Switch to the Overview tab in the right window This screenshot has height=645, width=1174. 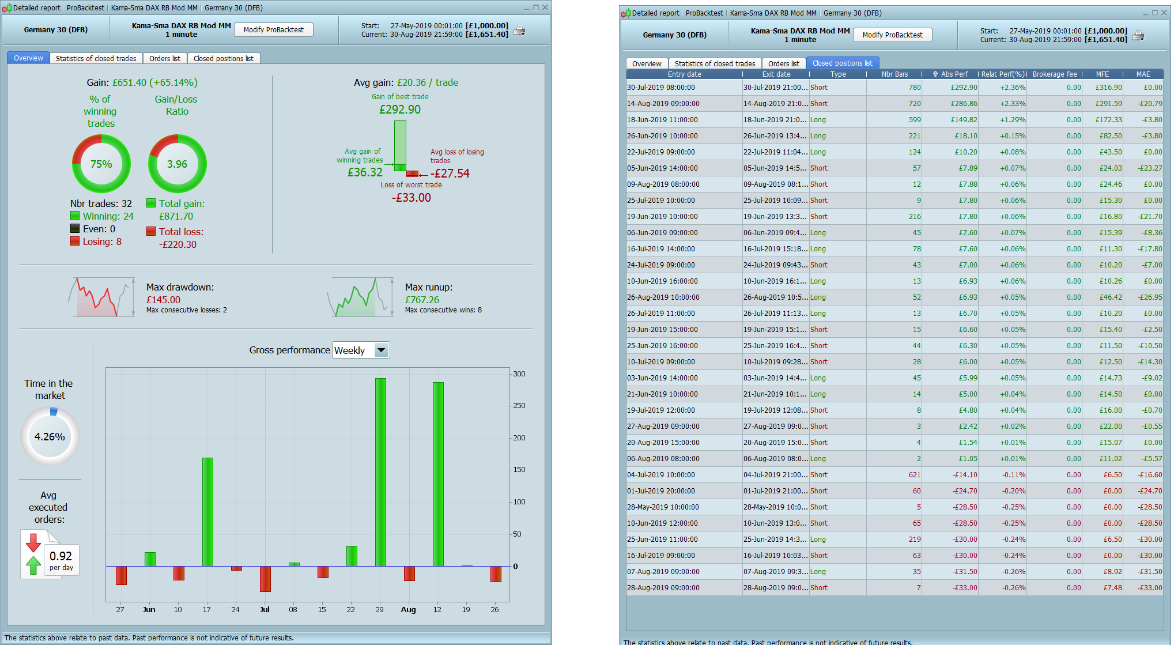point(646,63)
